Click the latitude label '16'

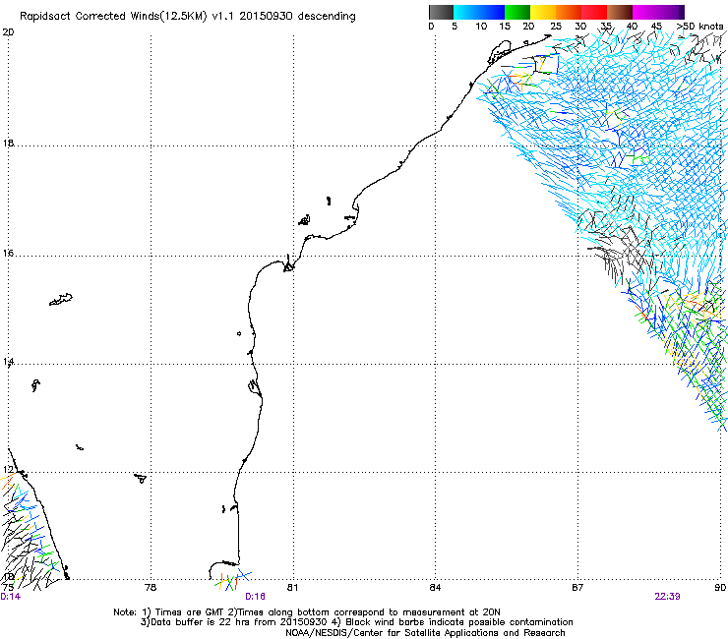[8, 254]
